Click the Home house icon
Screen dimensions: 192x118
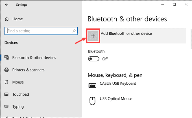7,19
